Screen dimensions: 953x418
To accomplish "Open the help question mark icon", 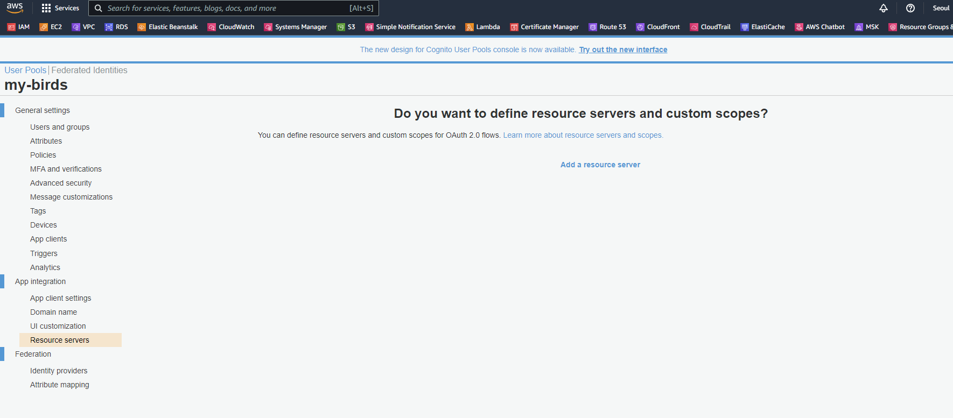I will [x=910, y=8].
